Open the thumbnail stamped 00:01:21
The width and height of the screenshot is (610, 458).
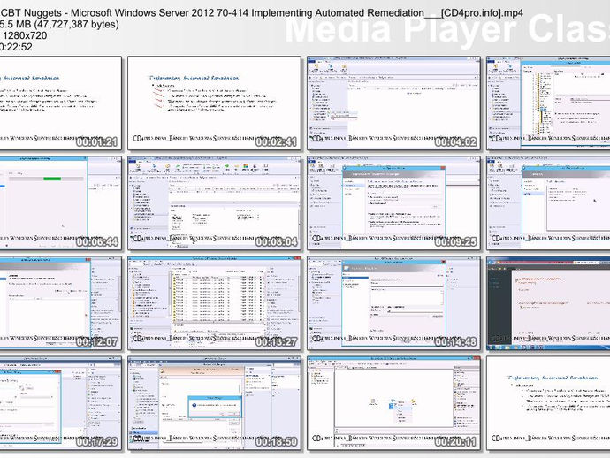tap(60, 103)
